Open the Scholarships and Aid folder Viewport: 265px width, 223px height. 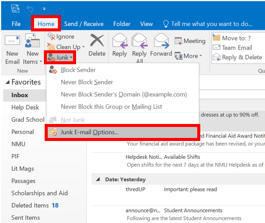coord(39,193)
